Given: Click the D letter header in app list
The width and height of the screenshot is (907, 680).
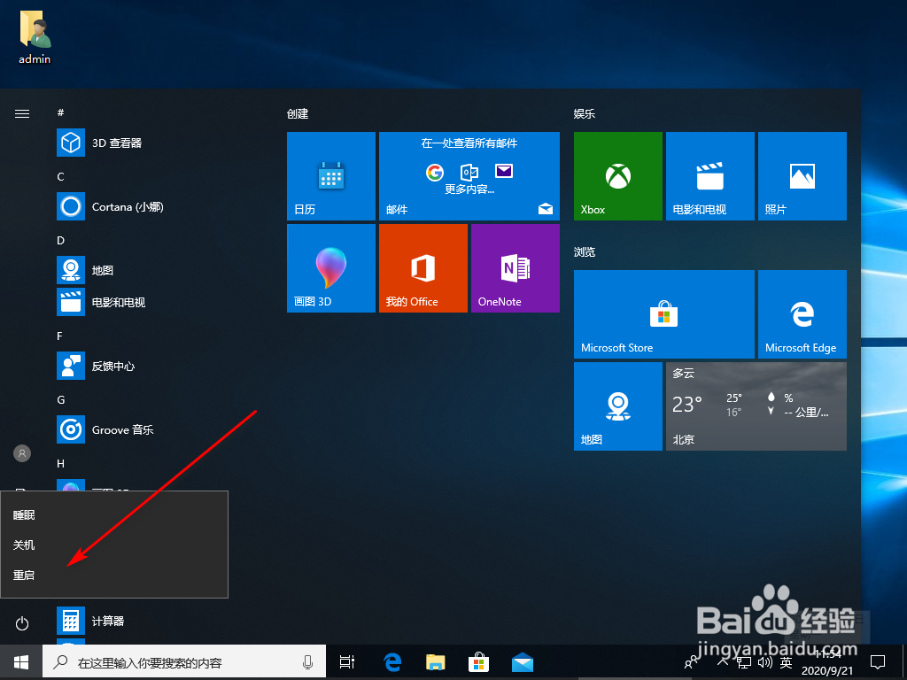Looking at the screenshot, I should point(61,240).
